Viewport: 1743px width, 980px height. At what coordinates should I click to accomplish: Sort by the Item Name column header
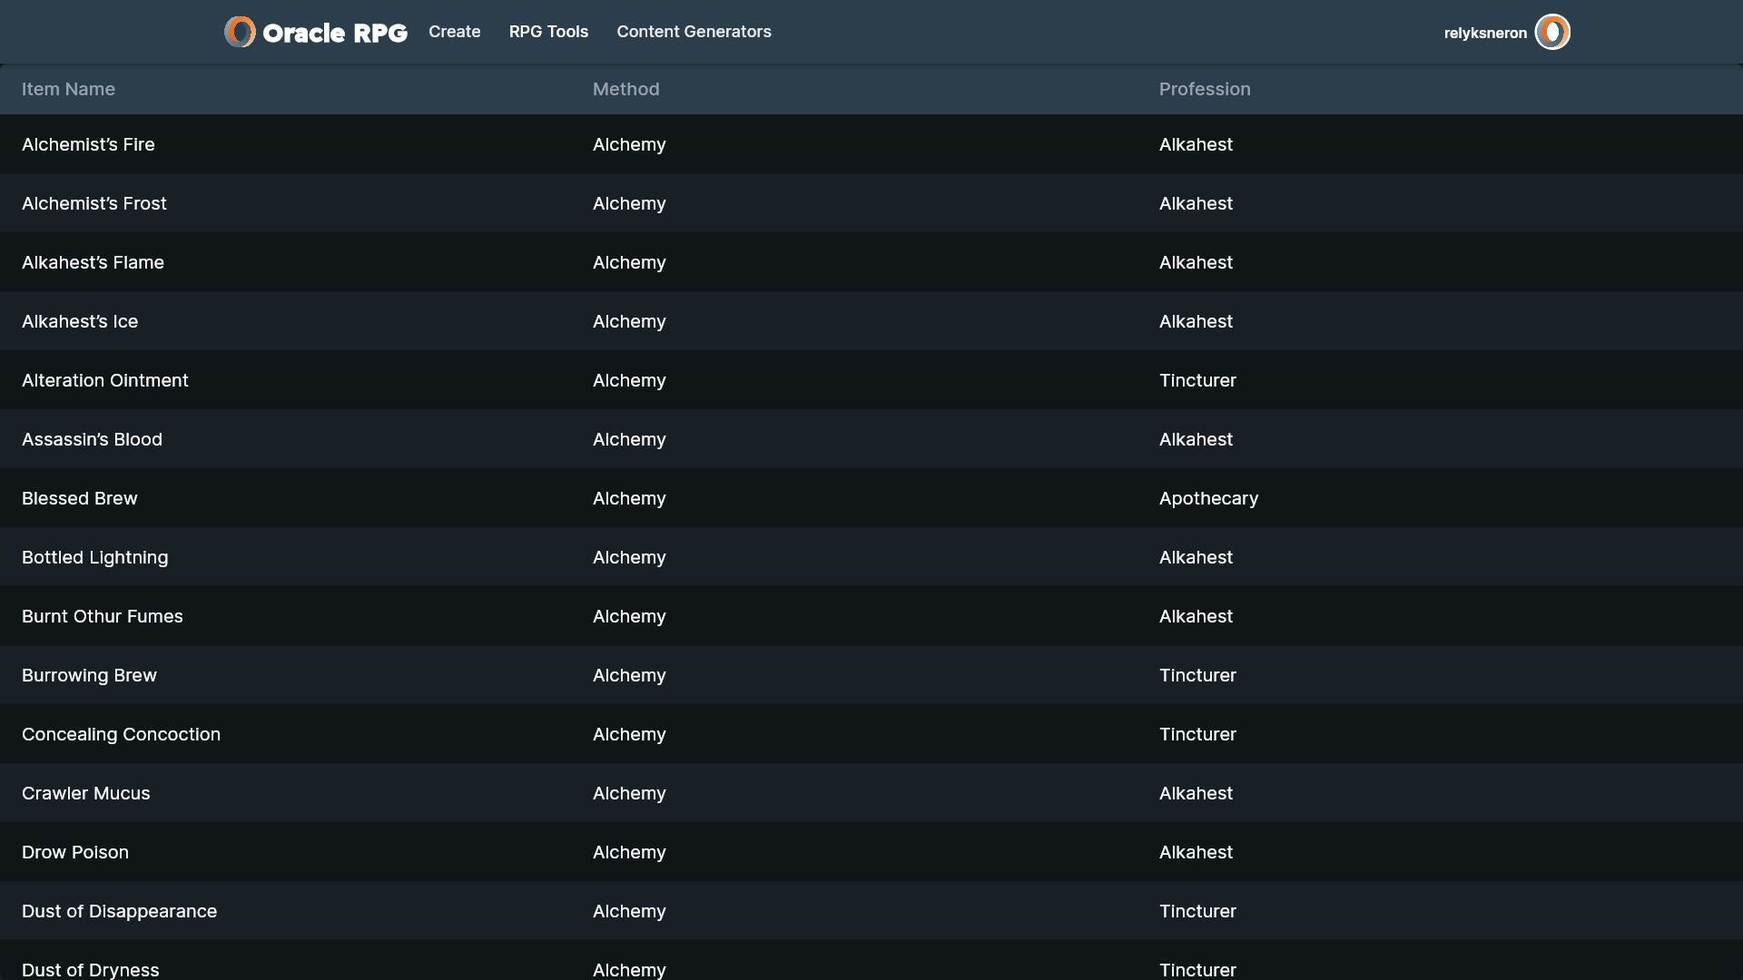tap(68, 89)
